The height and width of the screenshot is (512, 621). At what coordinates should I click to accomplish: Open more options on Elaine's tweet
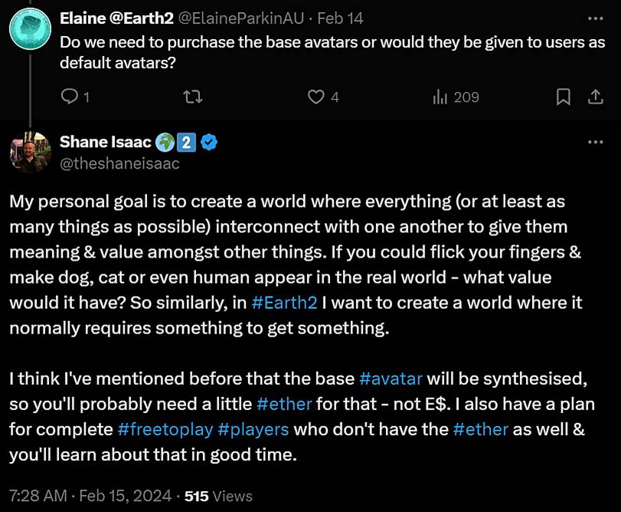click(595, 17)
